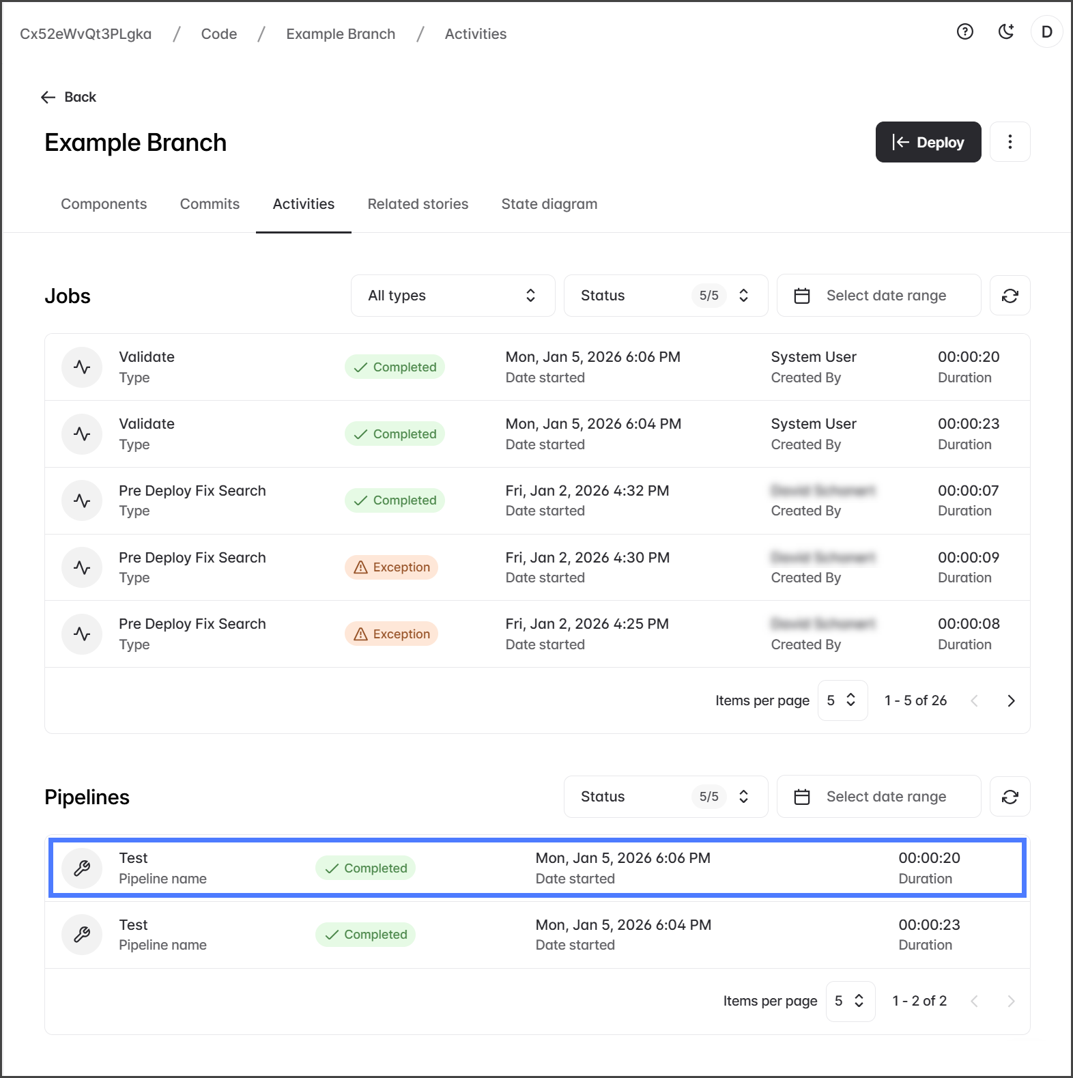Click Code in the breadcrumb
This screenshot has width=1073, height=1078.
pos(219,34)
